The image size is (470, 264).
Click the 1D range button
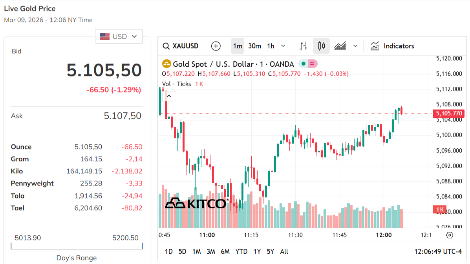tap(168, 251)
